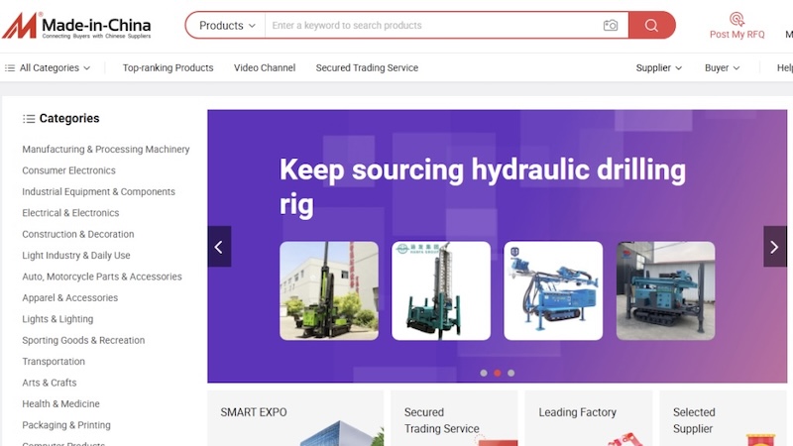Open the green drilling rig thumbnail
This screenshot has width=793, height=446.
[x=329, y=290]
